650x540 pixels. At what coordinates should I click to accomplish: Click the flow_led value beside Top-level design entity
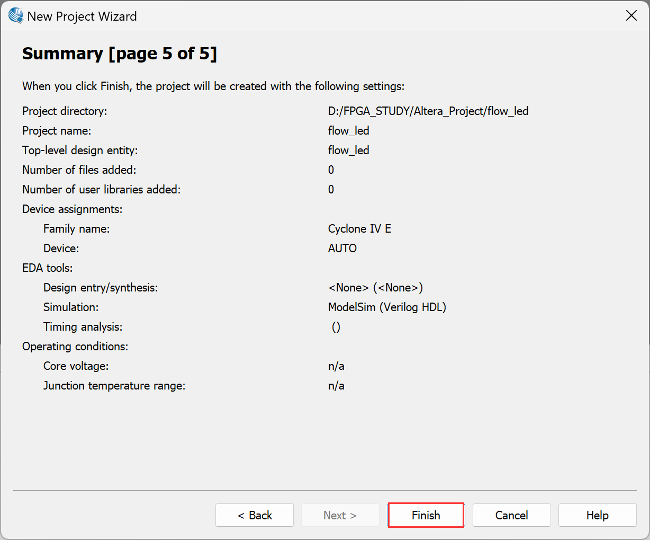348,151
